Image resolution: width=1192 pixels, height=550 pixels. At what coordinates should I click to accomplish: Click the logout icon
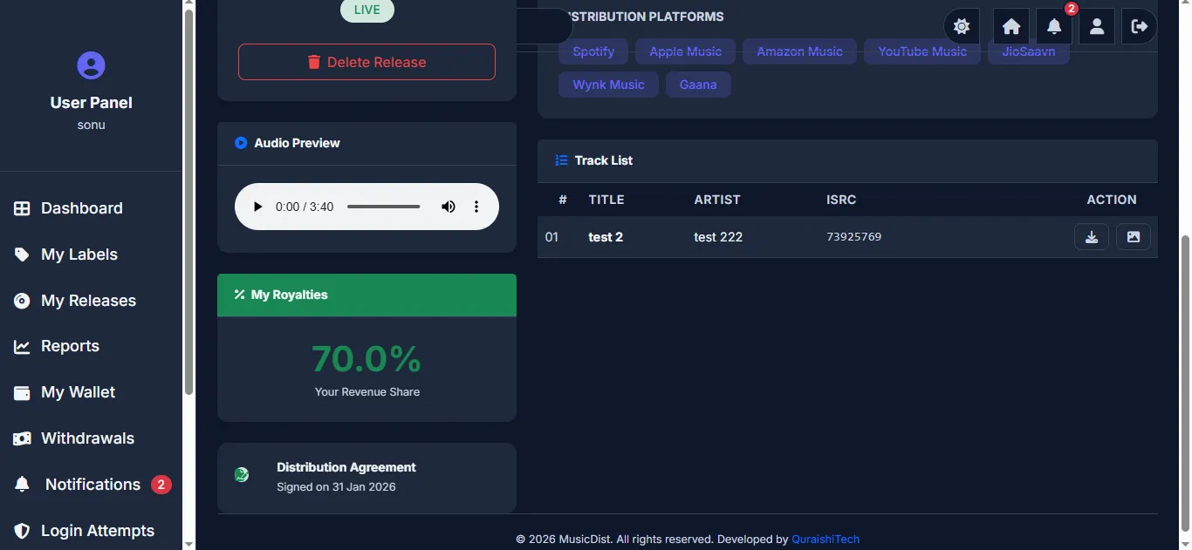[1140, 26]
